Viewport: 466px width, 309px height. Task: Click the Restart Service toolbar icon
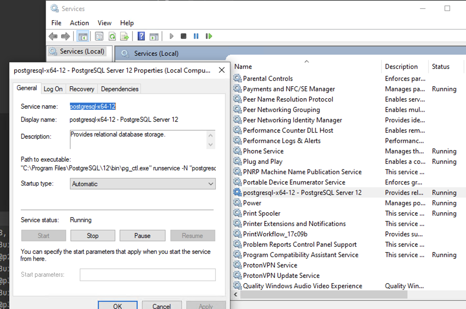[x=209, y=36]
